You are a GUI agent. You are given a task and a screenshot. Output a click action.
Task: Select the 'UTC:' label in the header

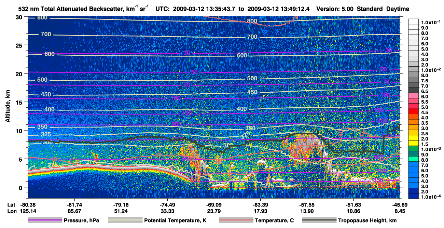tap(162, 9)
